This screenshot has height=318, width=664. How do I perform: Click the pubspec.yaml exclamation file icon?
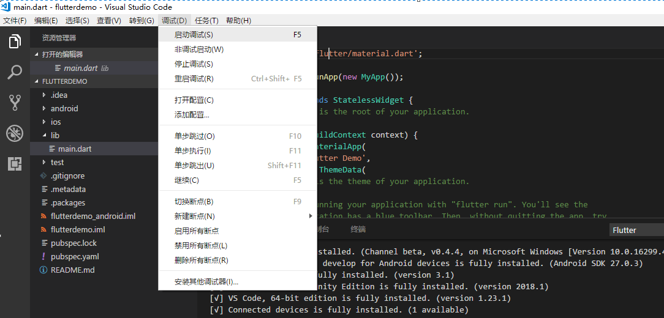[43, 256]
